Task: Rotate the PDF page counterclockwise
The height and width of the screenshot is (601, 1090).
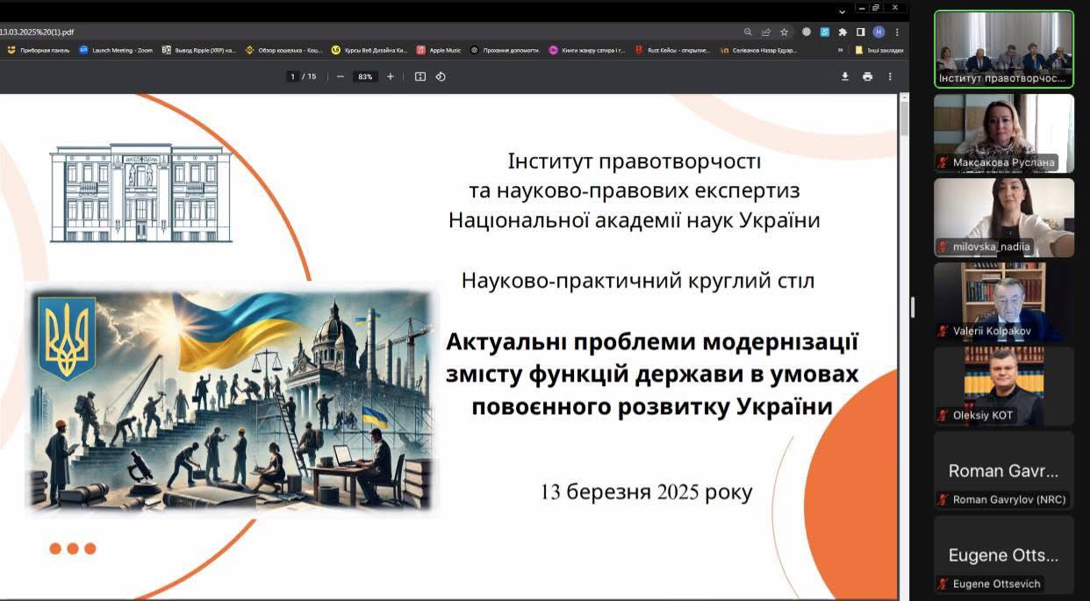Action: click(x=441, y=76)
